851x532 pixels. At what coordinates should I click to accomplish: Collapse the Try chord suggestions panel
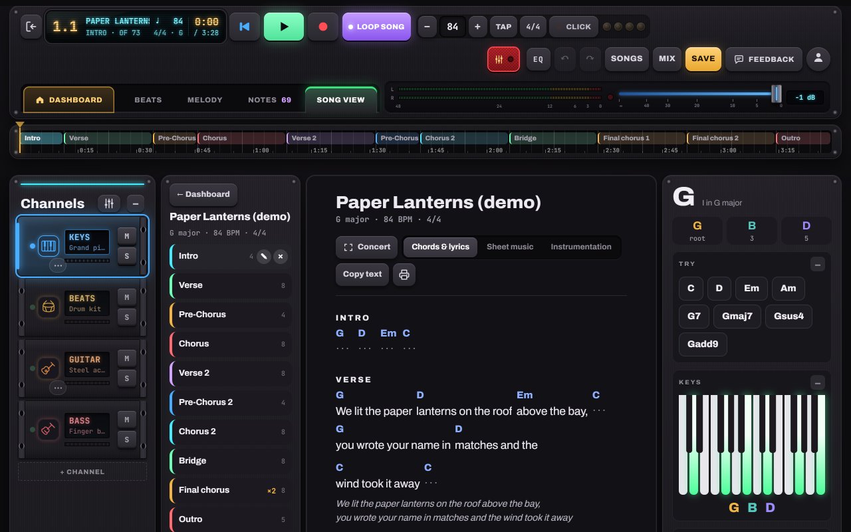818,264
